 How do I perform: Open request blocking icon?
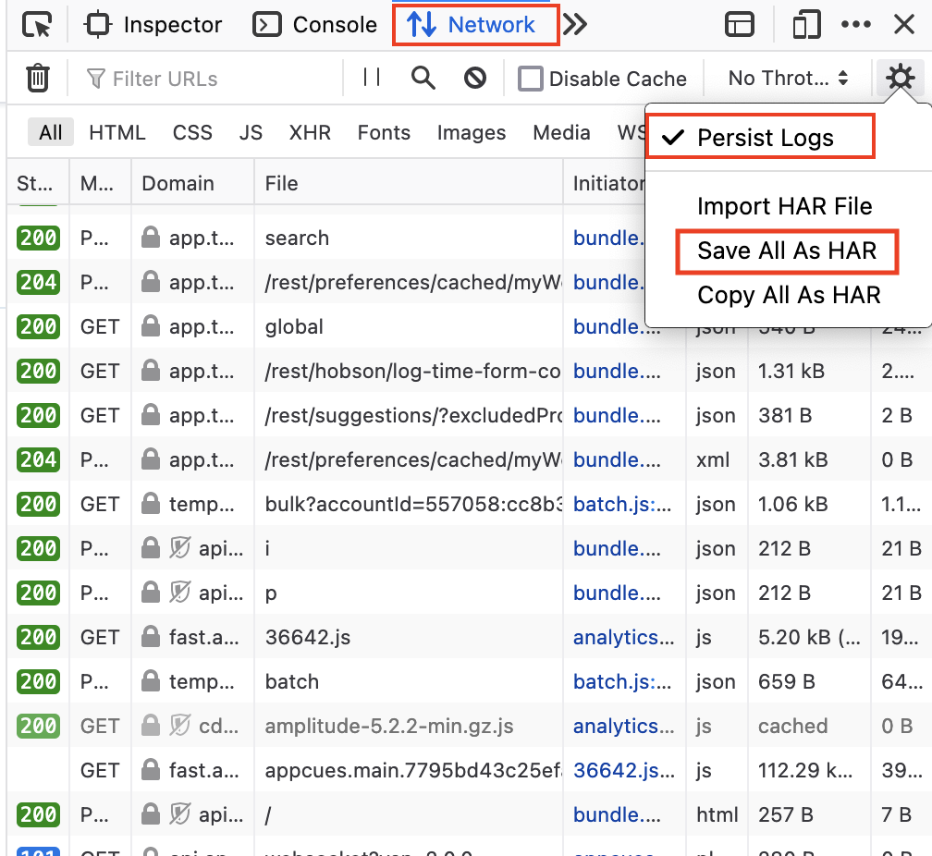tap(475, 79)
